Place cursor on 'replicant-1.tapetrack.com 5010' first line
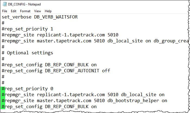The height and width of the screenshot is (113, 190). (78, 35)
